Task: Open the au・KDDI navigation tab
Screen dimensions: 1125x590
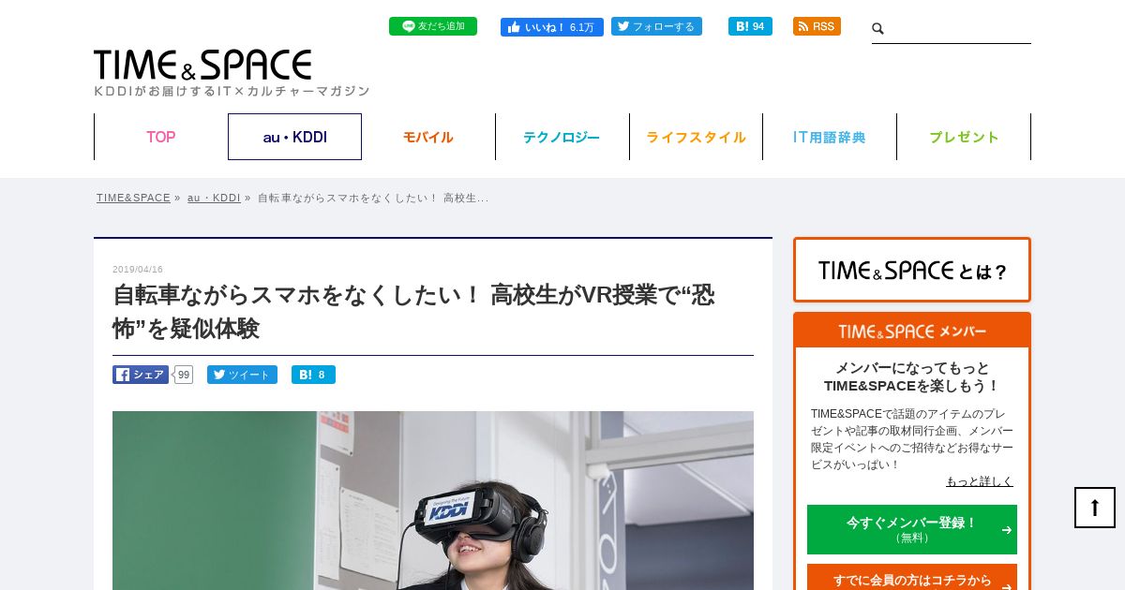Action: click(x=294, y=137)
